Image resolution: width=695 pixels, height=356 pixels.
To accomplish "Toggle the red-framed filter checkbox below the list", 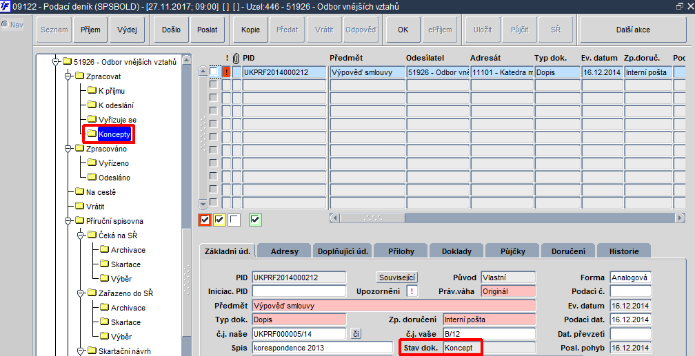I will pyautogui.click(x=204, y=219).
